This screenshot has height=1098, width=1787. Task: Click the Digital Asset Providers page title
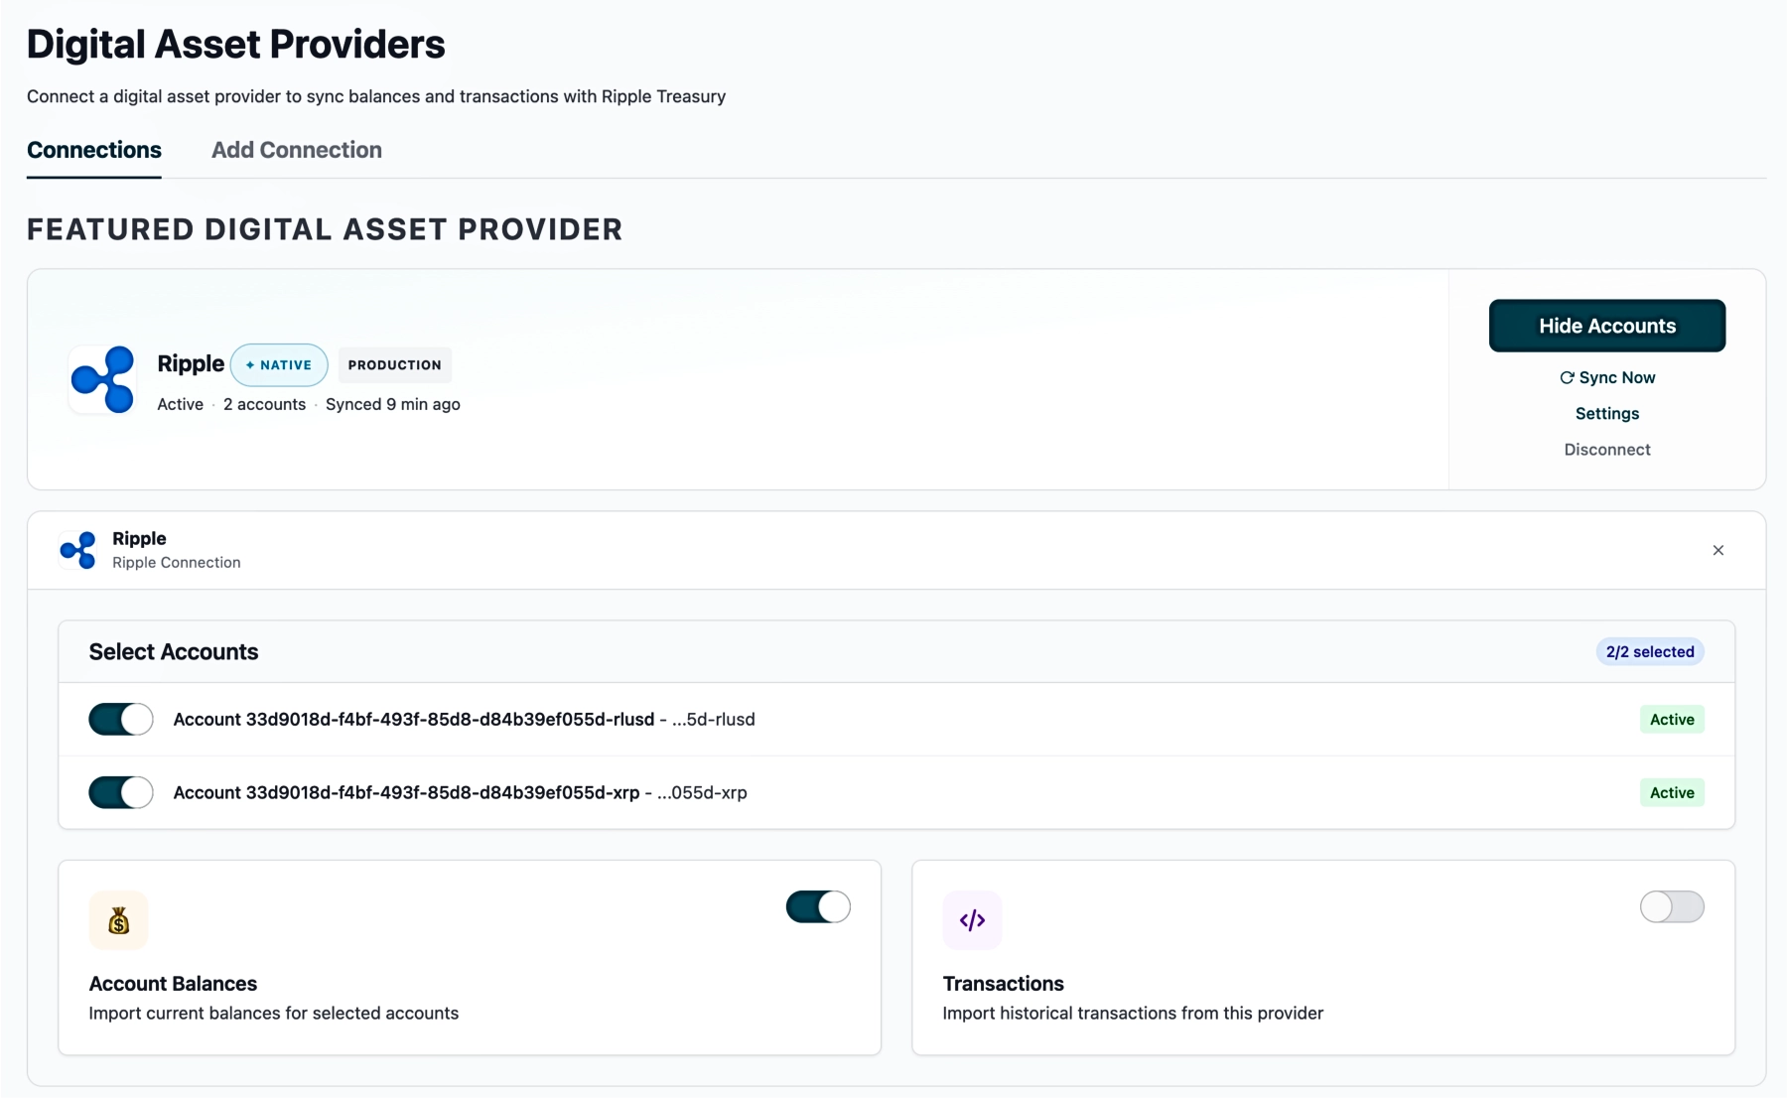coord(235,44)
